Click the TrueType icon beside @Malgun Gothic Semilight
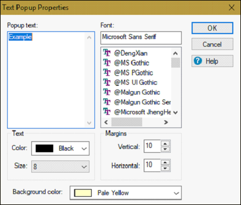This screenshot has height=205, width=241. pos(107,102)
